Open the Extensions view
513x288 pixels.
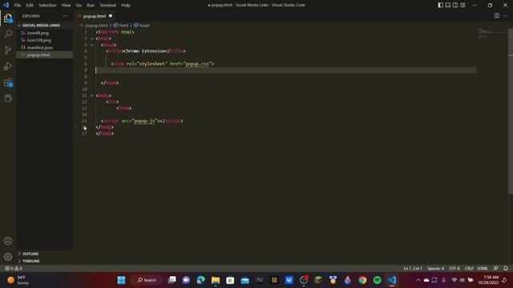8,82
